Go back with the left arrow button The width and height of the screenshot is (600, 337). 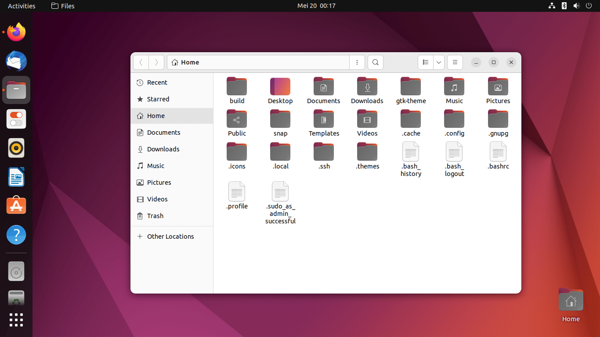point(141,62)
